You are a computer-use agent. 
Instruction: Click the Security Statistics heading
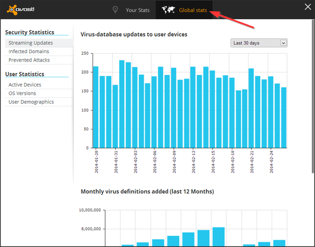[x=30, y=32]
